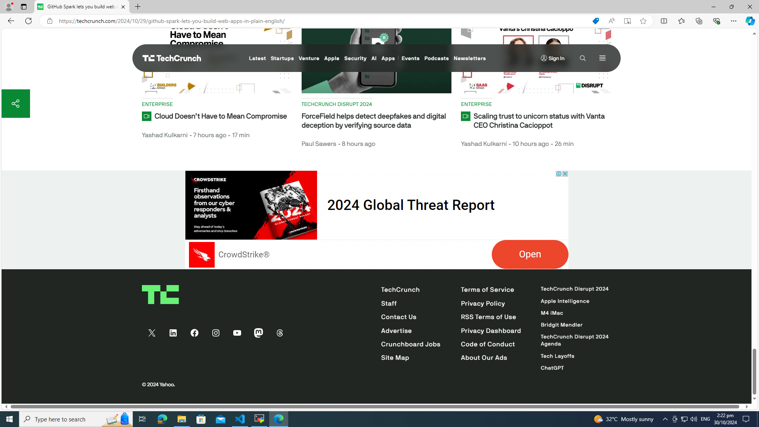Screen dimensions: 759x427
Task: Open ForceField deepfakes article headline
Action: [x=374, y=121]
